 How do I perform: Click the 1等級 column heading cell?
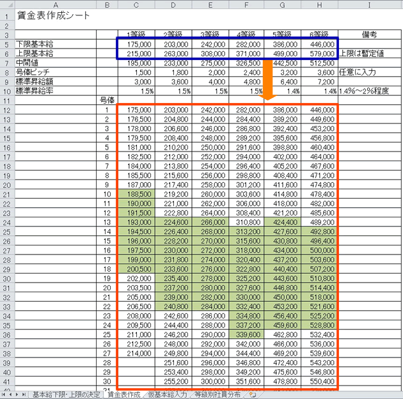(136, 35)
